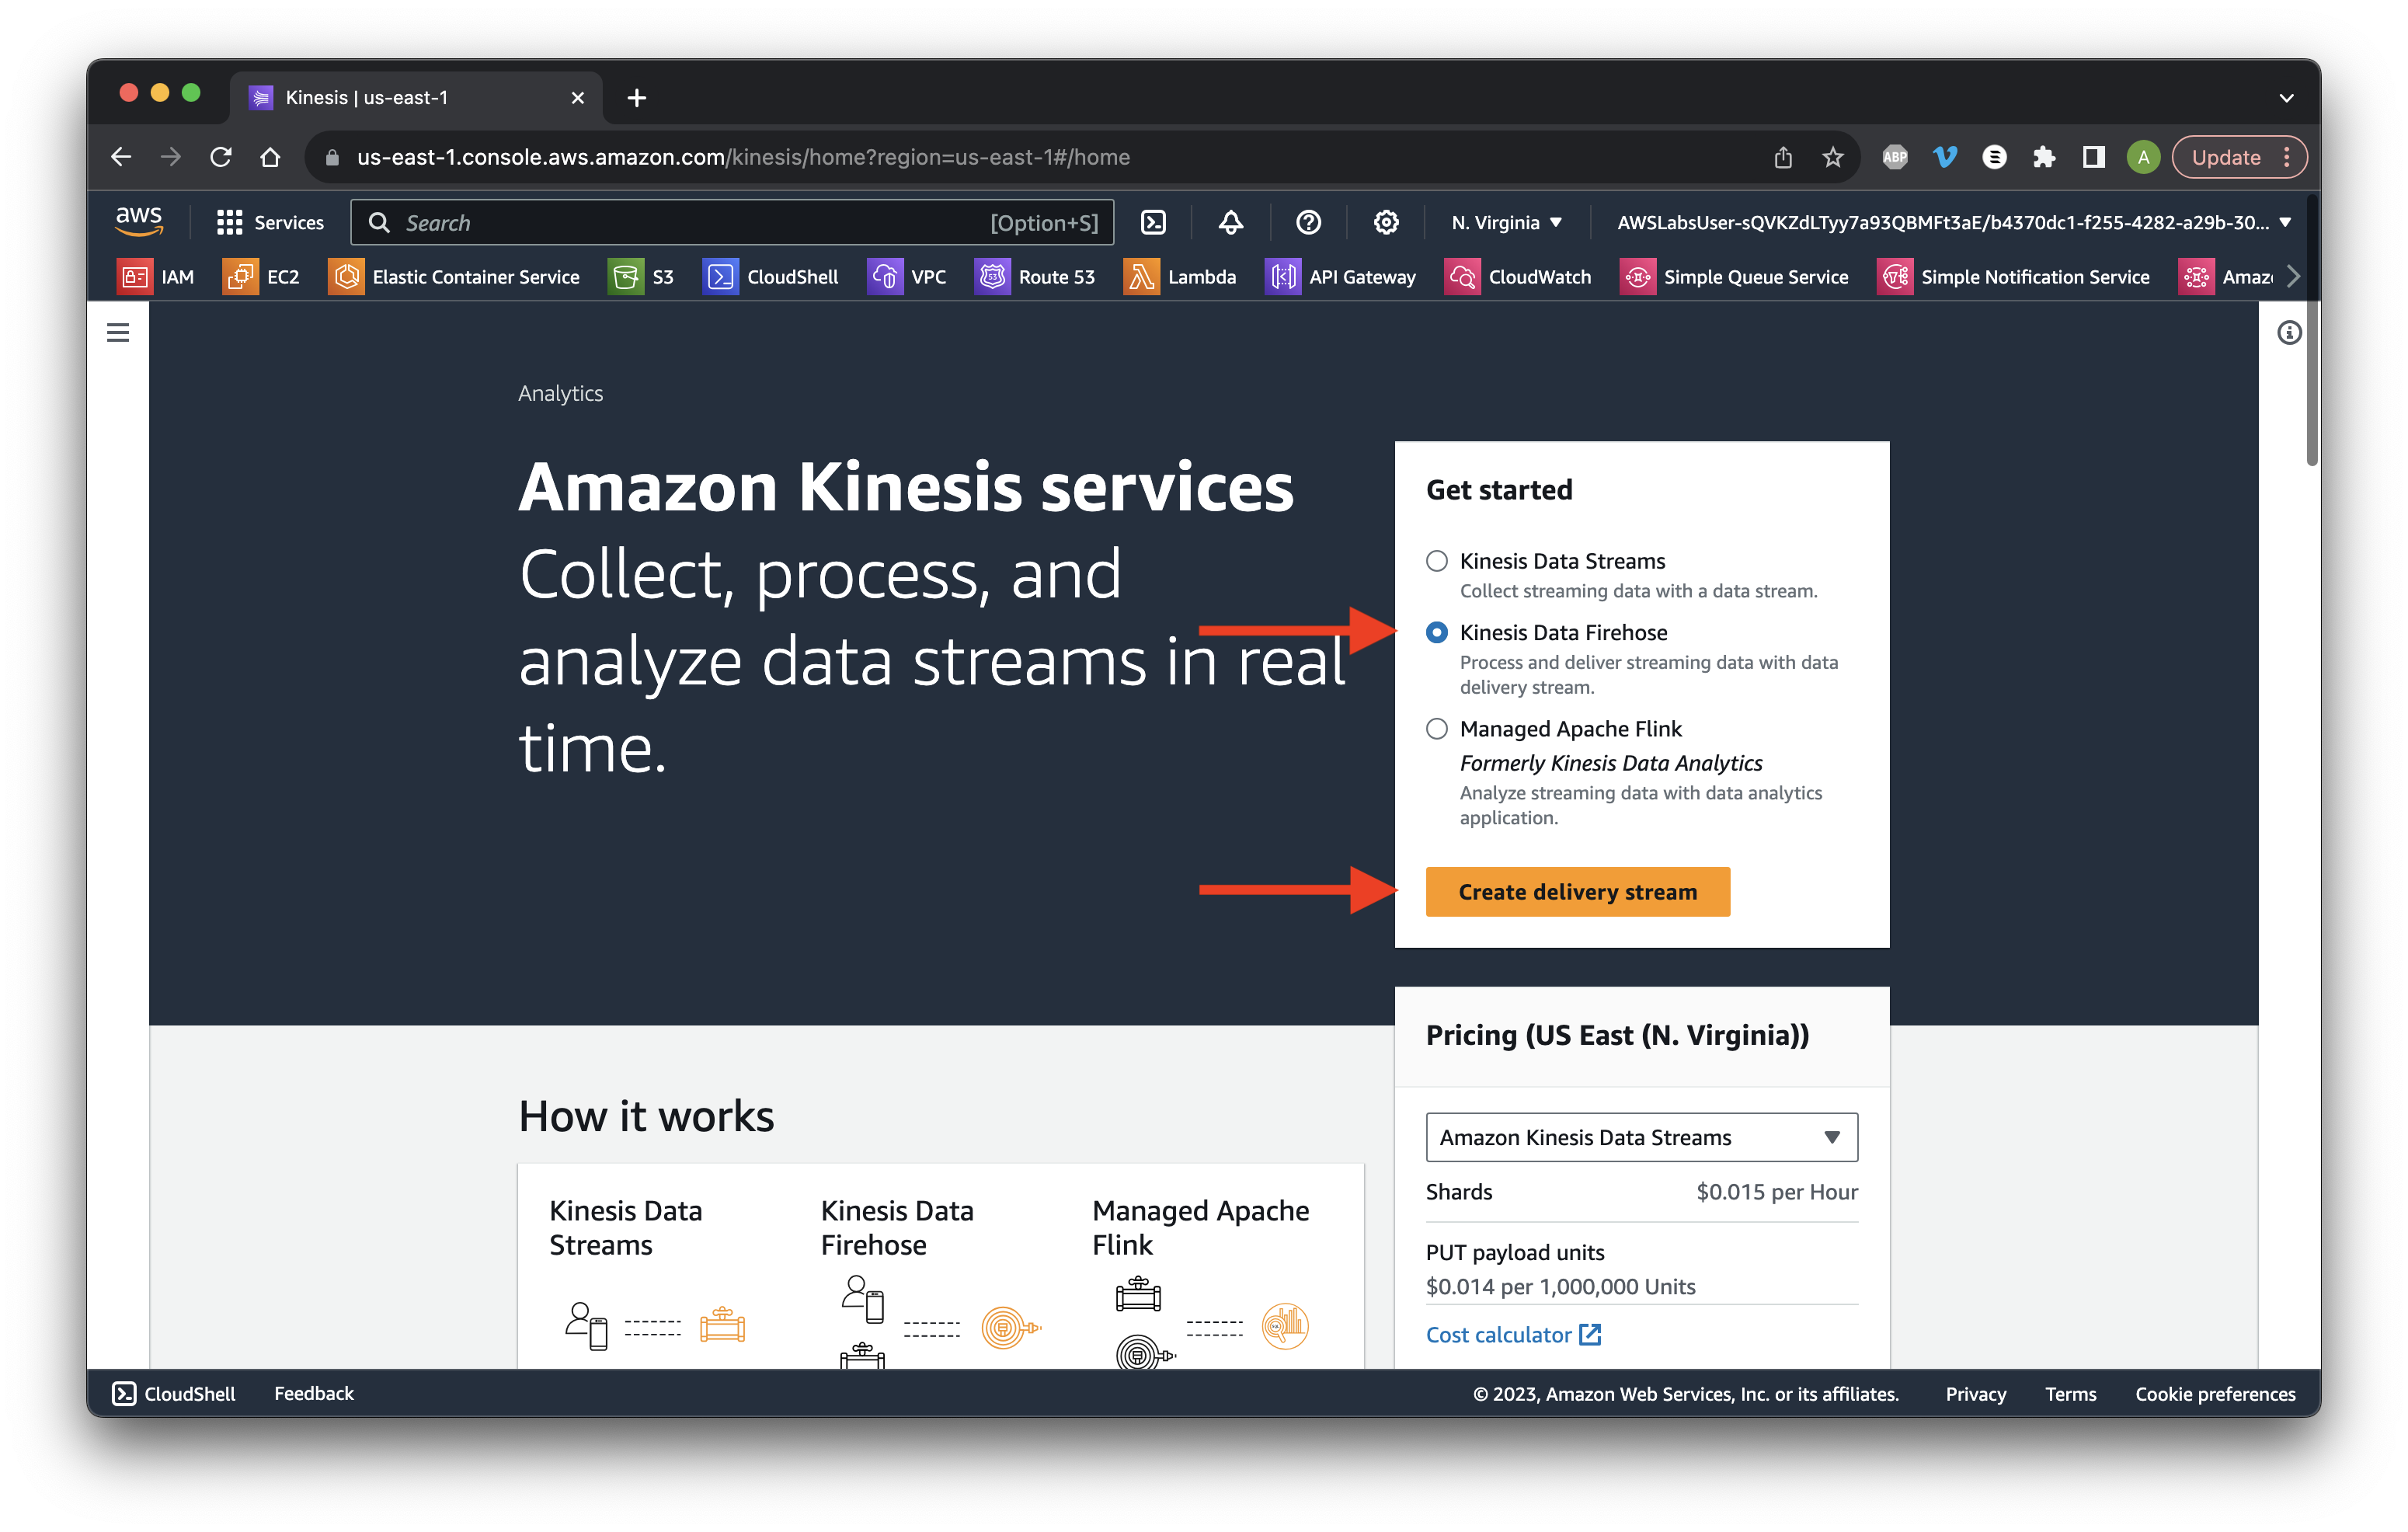Open the browser extensions puzzle icon

point(2043,157)
